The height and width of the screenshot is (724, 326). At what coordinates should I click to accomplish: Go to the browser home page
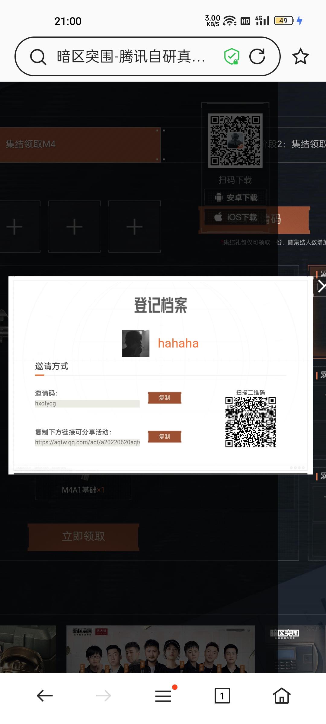point(282,696)
